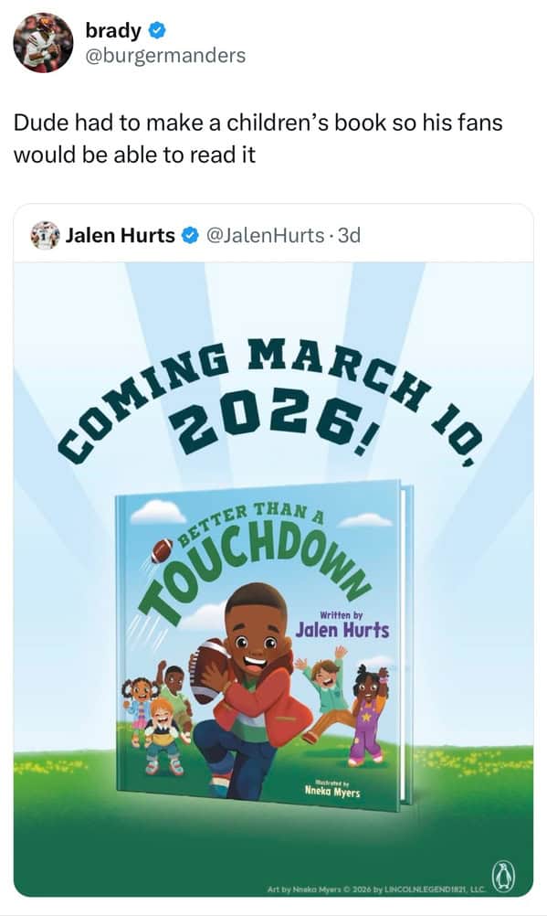Screen dimensions: 547x916
Task: Click the Penguin publisher logo icon
Action: 505,877
